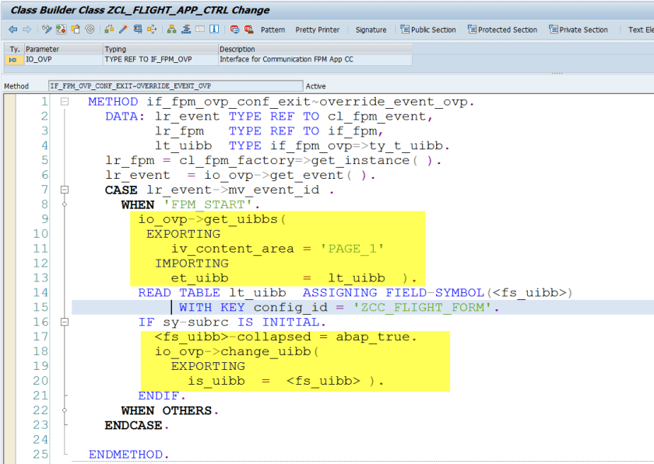Click the Test/Execute icon
Image resolution: width=654 pixels, height=464 pixels.
138,30
